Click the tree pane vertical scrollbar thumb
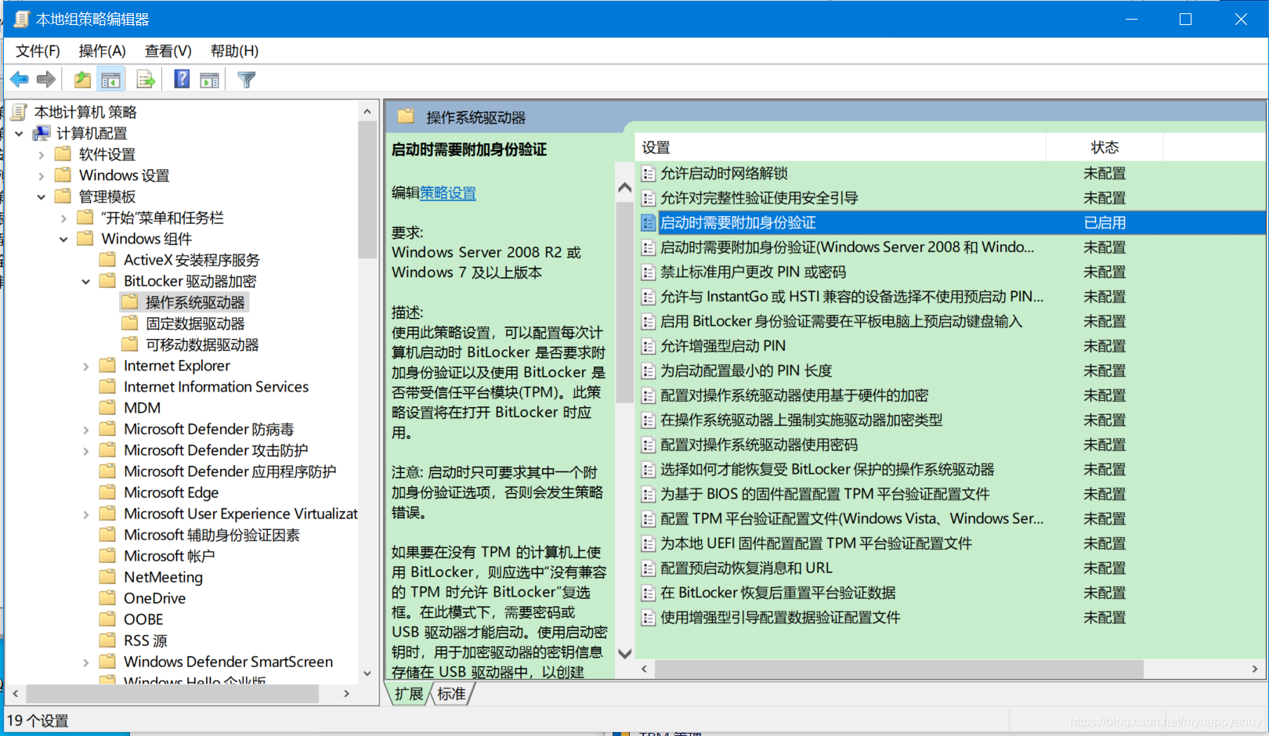 coord(367,190)
